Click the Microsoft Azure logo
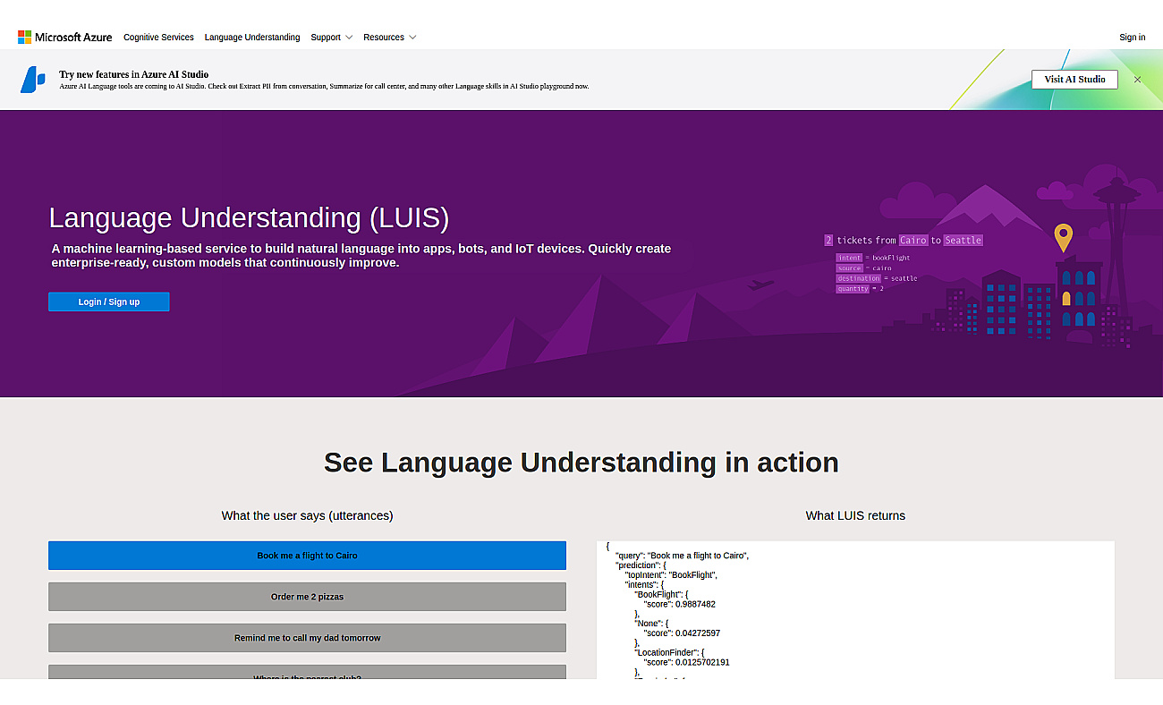This screenshot has width=1163, height=705. [65, 37]
